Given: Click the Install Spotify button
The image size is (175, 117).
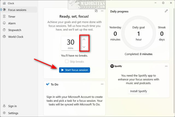Looking at the screenshot, I should 139,91.
